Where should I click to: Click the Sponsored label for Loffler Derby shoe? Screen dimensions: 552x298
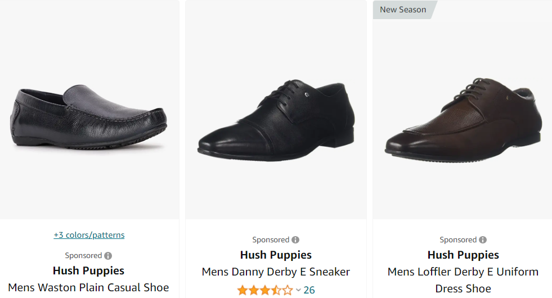(458, 240)
